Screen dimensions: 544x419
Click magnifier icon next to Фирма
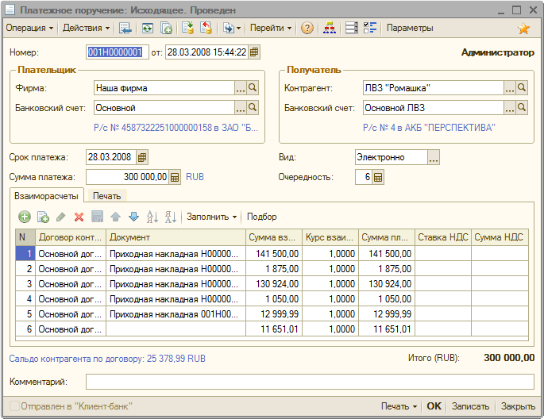click(x=253, y=88)
